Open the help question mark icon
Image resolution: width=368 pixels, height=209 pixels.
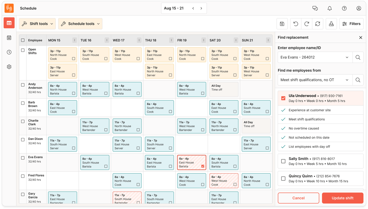pyautogui.click(x=344, y=8)
